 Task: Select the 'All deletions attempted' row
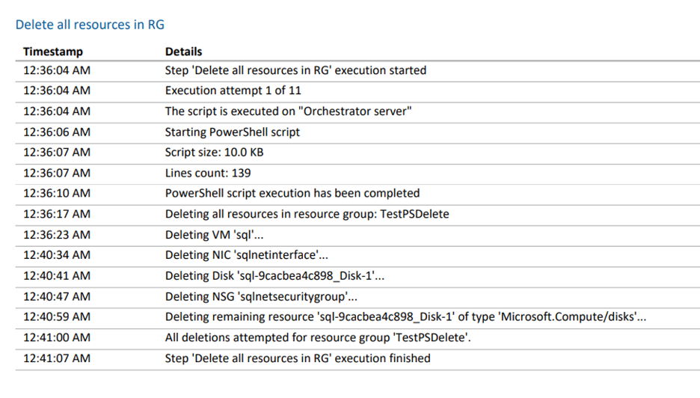[x=357, y=337]
